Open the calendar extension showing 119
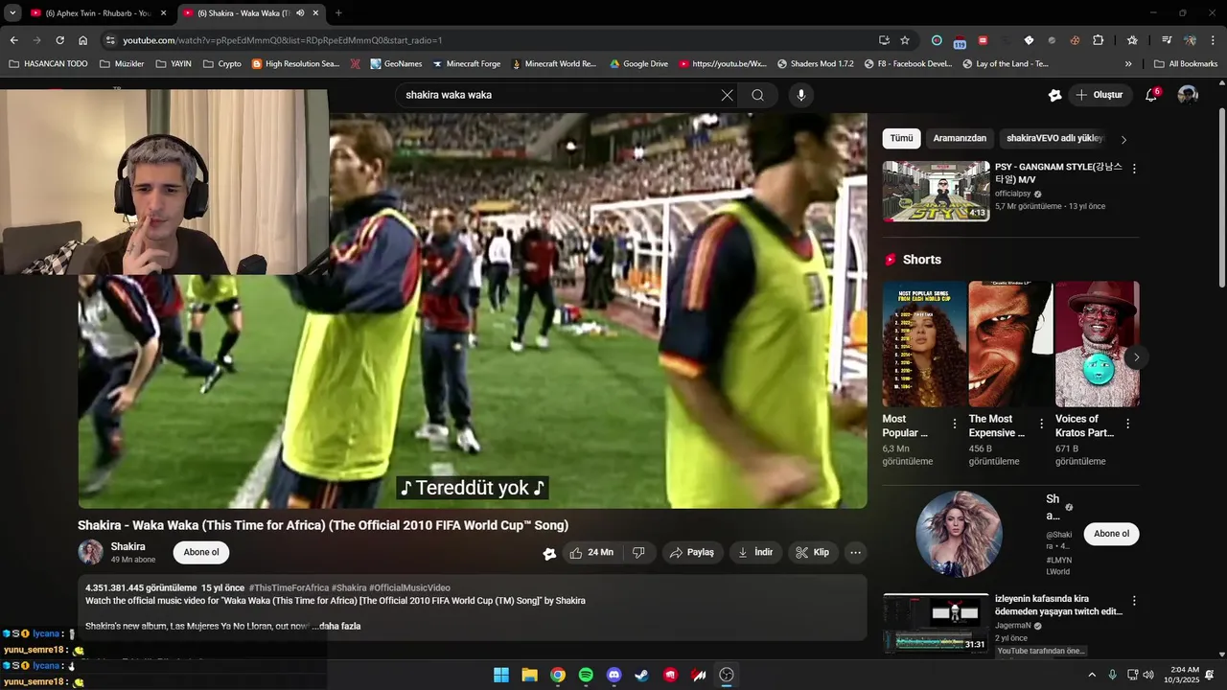 [x=960, y=40]
